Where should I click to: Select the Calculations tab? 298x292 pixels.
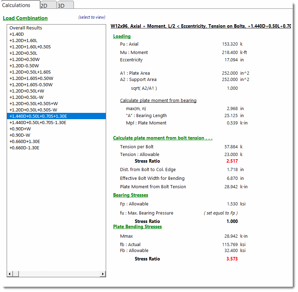point(16,5)
